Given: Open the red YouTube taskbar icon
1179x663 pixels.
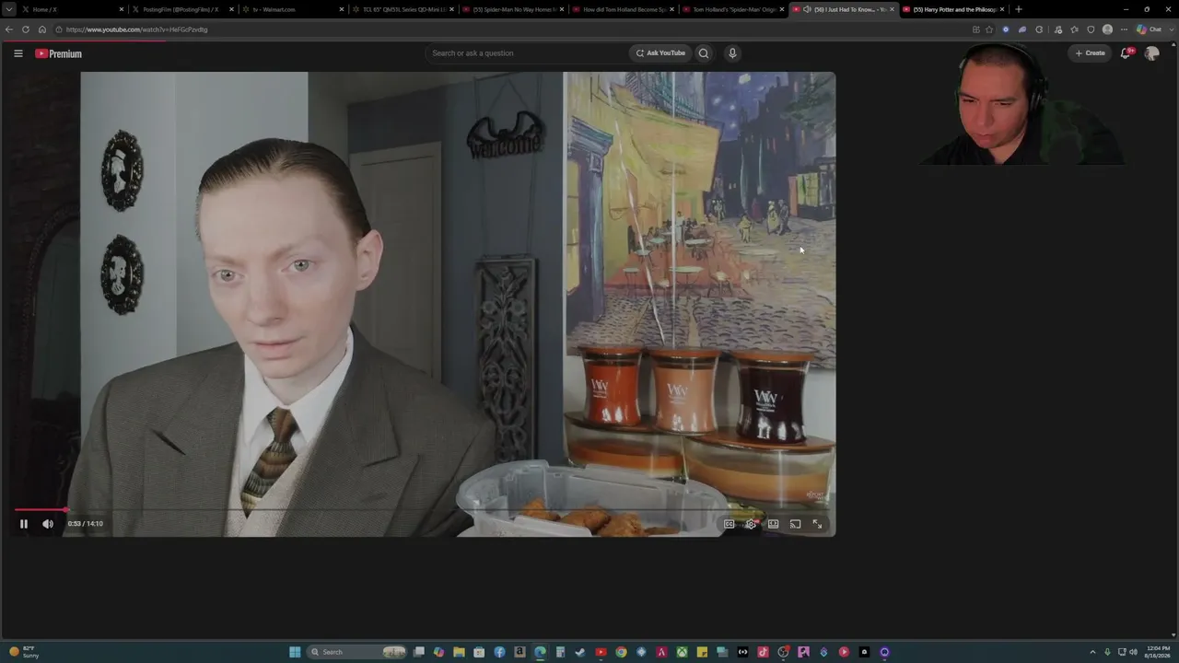Looking at the screenshot, I should click(x=601, y=652).
